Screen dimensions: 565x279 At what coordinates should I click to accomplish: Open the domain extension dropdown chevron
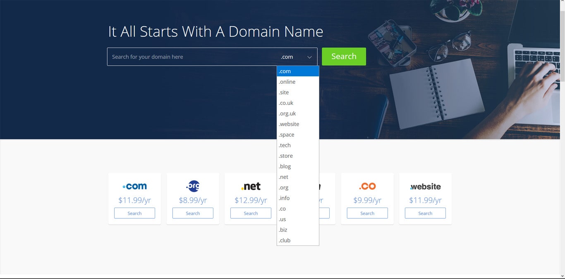pos(309,57)
